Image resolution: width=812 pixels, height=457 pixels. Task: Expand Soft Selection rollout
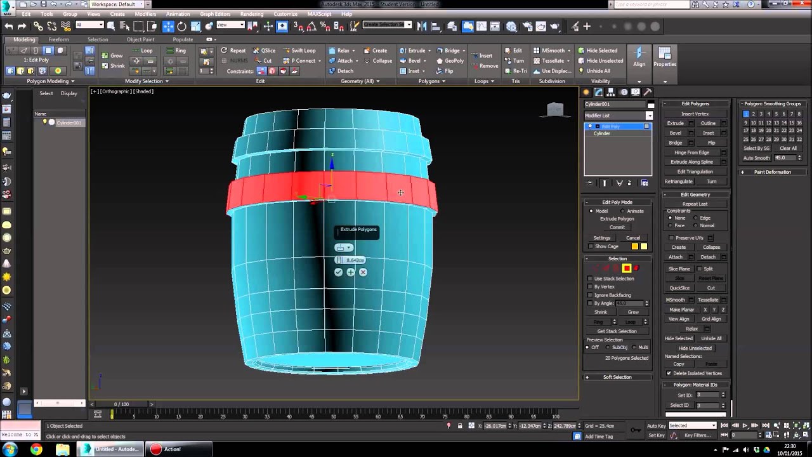[x=617, y=377]
